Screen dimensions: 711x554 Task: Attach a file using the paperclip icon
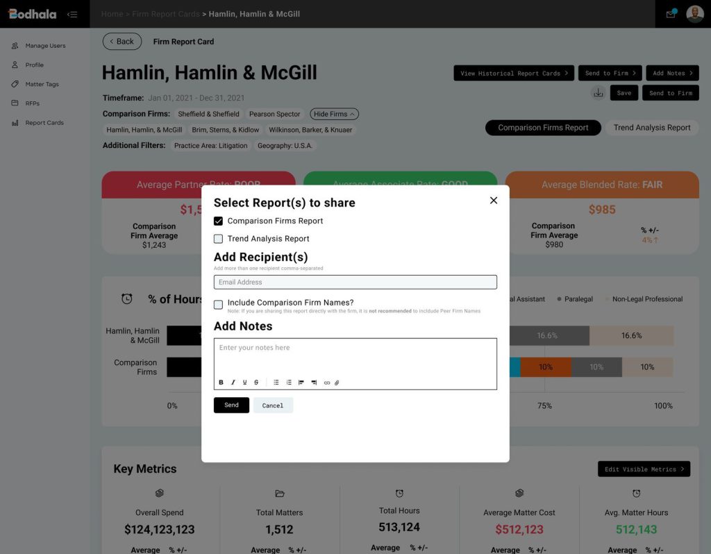point(337,383)
